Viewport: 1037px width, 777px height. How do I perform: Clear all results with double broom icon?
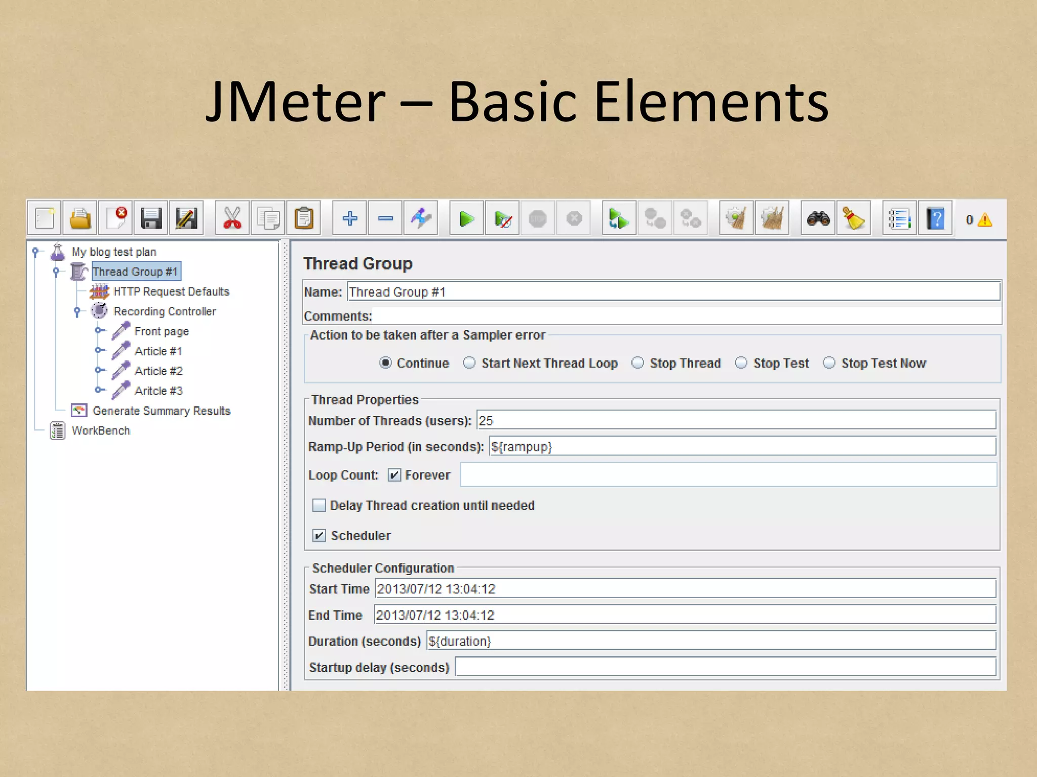772,219
